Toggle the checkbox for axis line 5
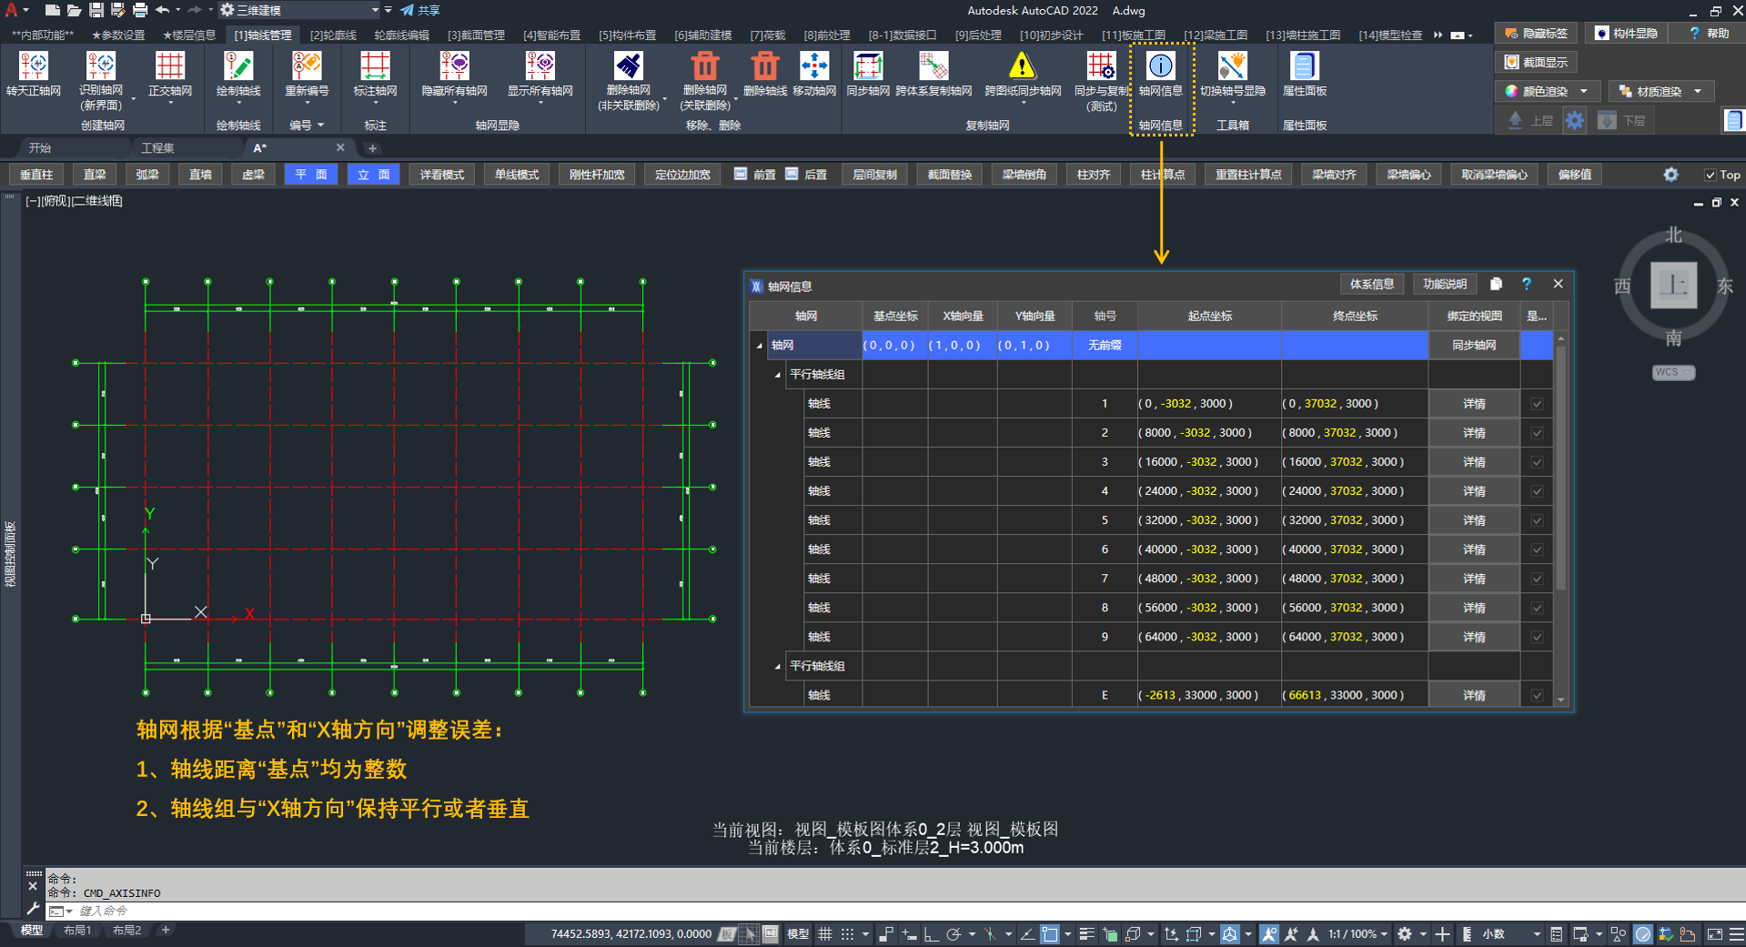This screenshot has height=947, width=1746. [x=1537, y=520]
